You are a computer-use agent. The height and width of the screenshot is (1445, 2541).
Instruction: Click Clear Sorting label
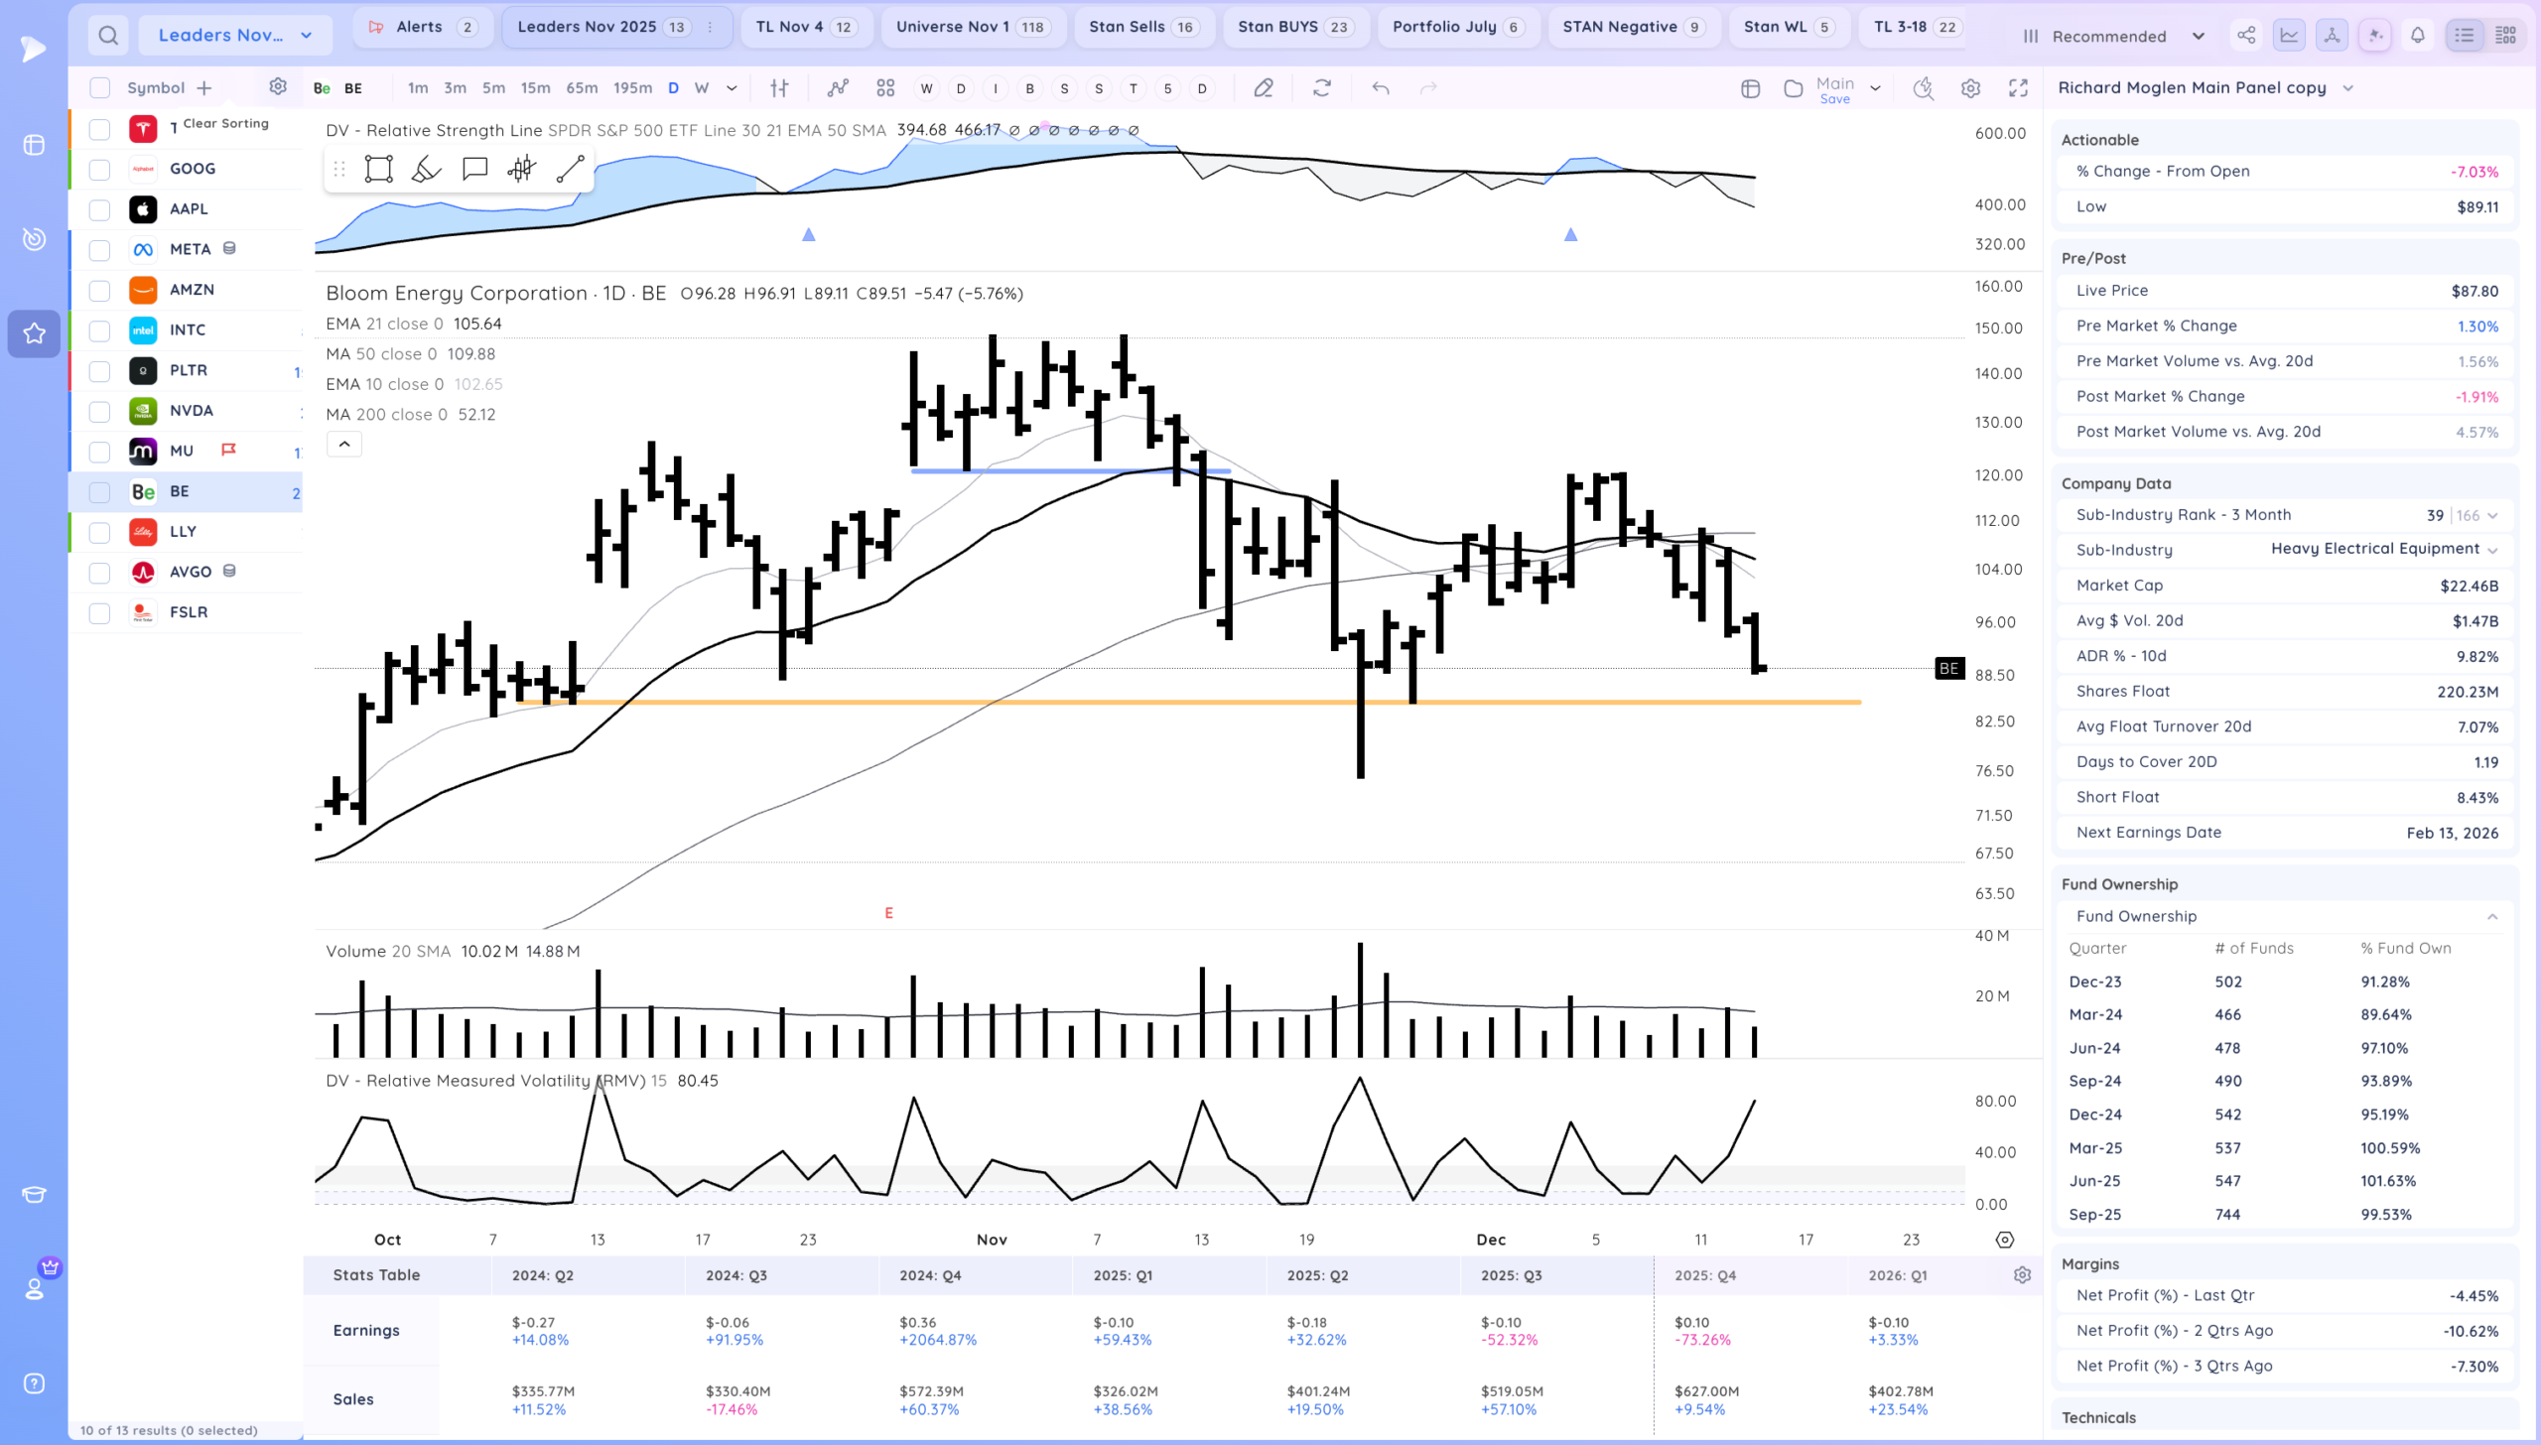225,123
